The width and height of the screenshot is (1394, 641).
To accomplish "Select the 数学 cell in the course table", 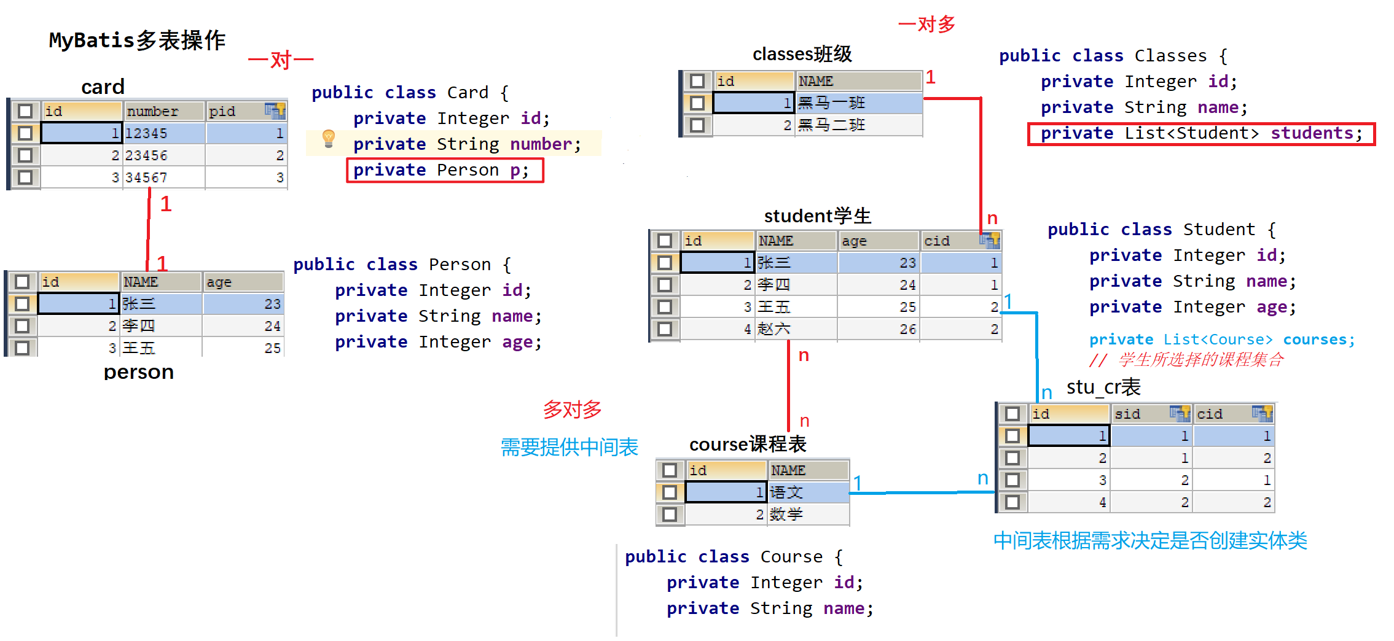I will pos(809,515).
